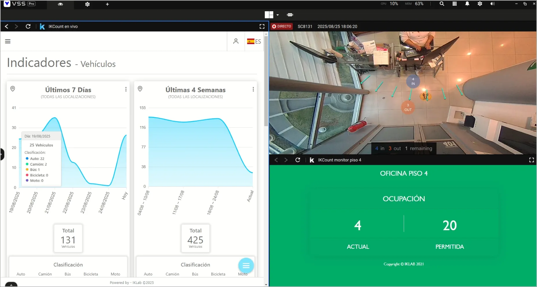Screen dimensions: 537x287
Task: Click the Últimos 7 Días location pin
Action: (13, 89)
